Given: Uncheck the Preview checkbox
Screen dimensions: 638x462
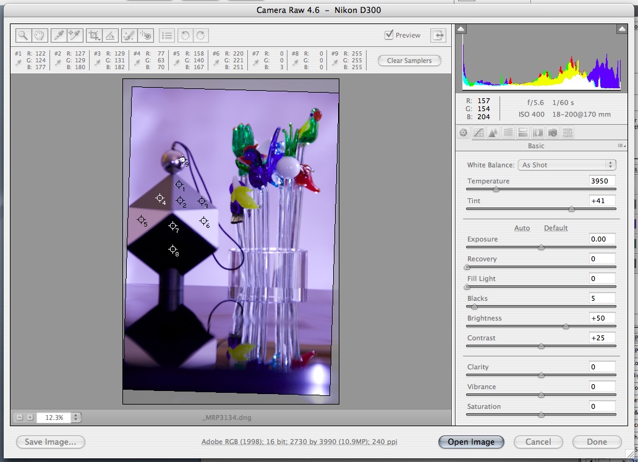Looking at the screenshot, I should [x=389, y=35].
